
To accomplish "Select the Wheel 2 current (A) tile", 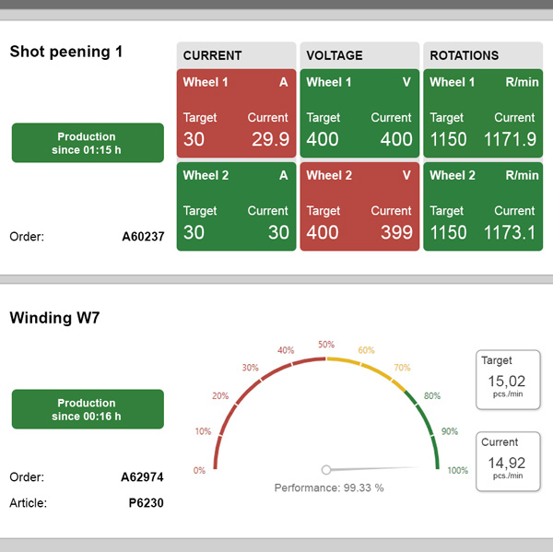I will pyautogui.click(x=236, y=206).
